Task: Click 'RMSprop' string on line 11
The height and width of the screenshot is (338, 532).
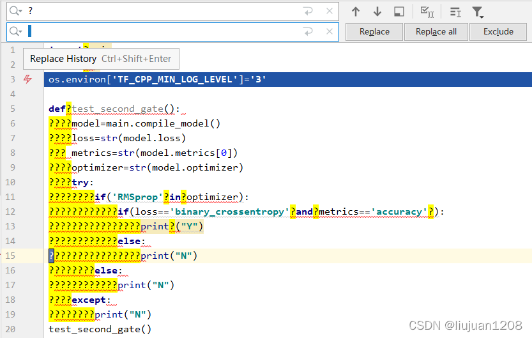Action: pyautogui.click(x=137, y=197)
